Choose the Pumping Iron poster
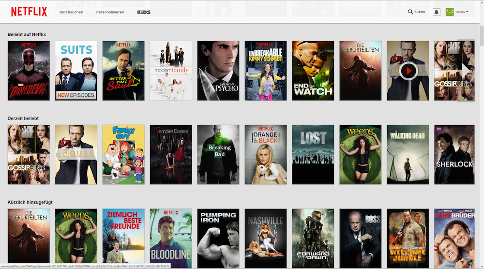 point(218,238)
